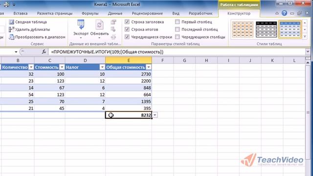Click the Удалить дубликаты label
This screenshot has height=176, width=313.
[33, 29]
